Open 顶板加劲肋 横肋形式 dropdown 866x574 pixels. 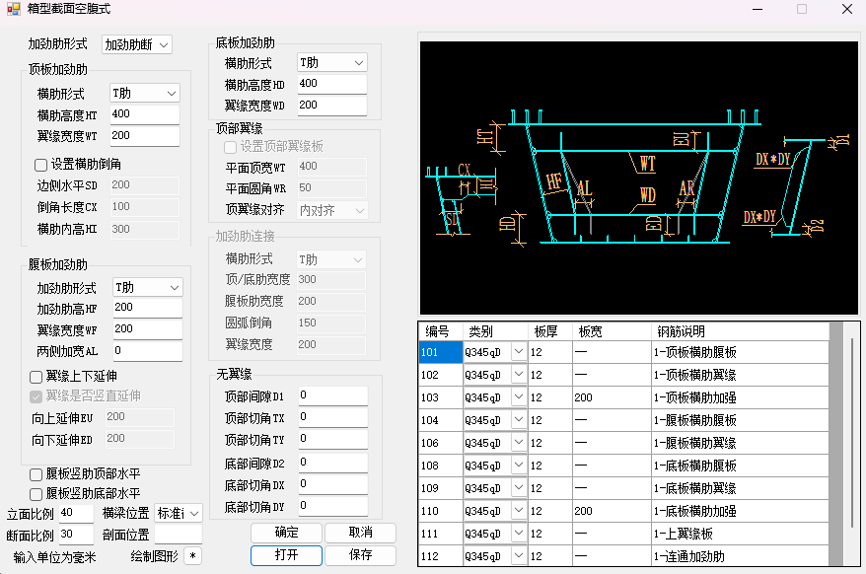145,94
